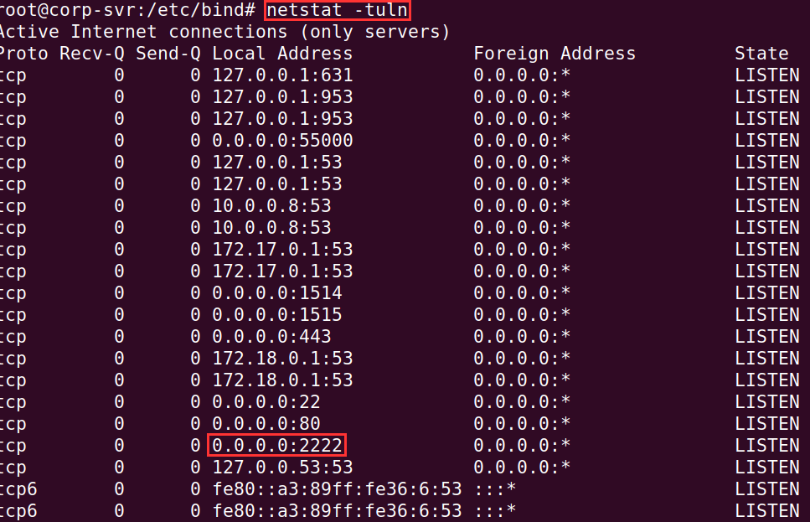This screenshot has height=522, width=810.
Task: Click the 0.0.0.0:22 SSH address
Action: (266, 402)
